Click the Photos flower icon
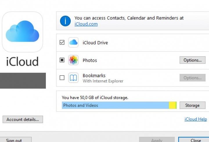This screenshot has width=209, height=142. coord(73,60)
